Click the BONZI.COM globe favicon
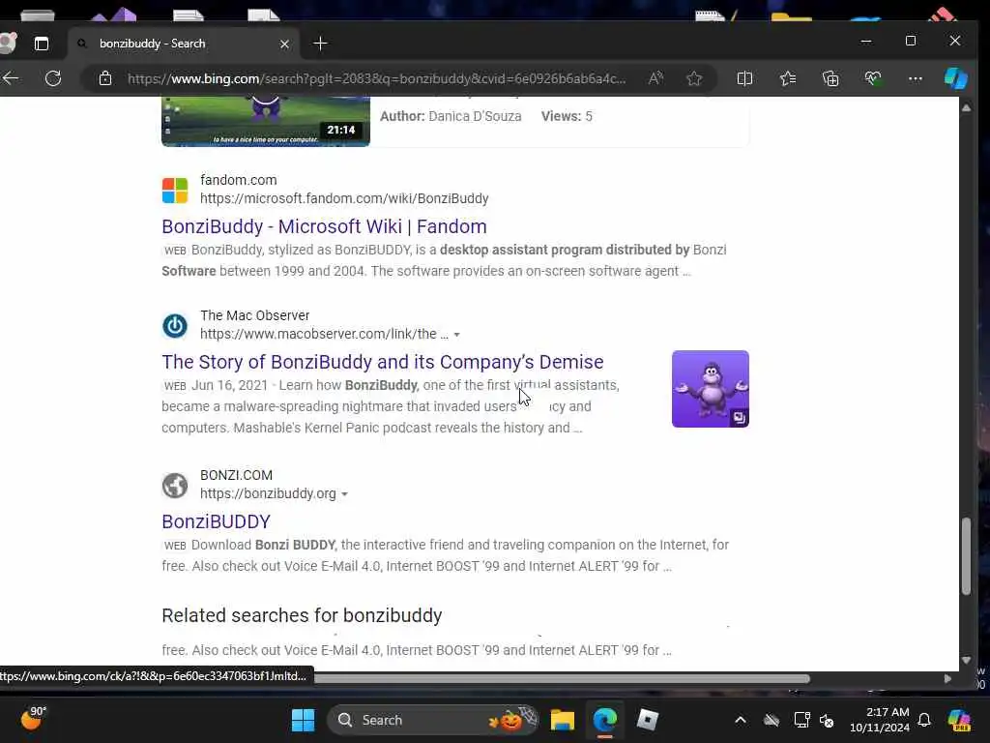990x743 pixels. [175, 486]
